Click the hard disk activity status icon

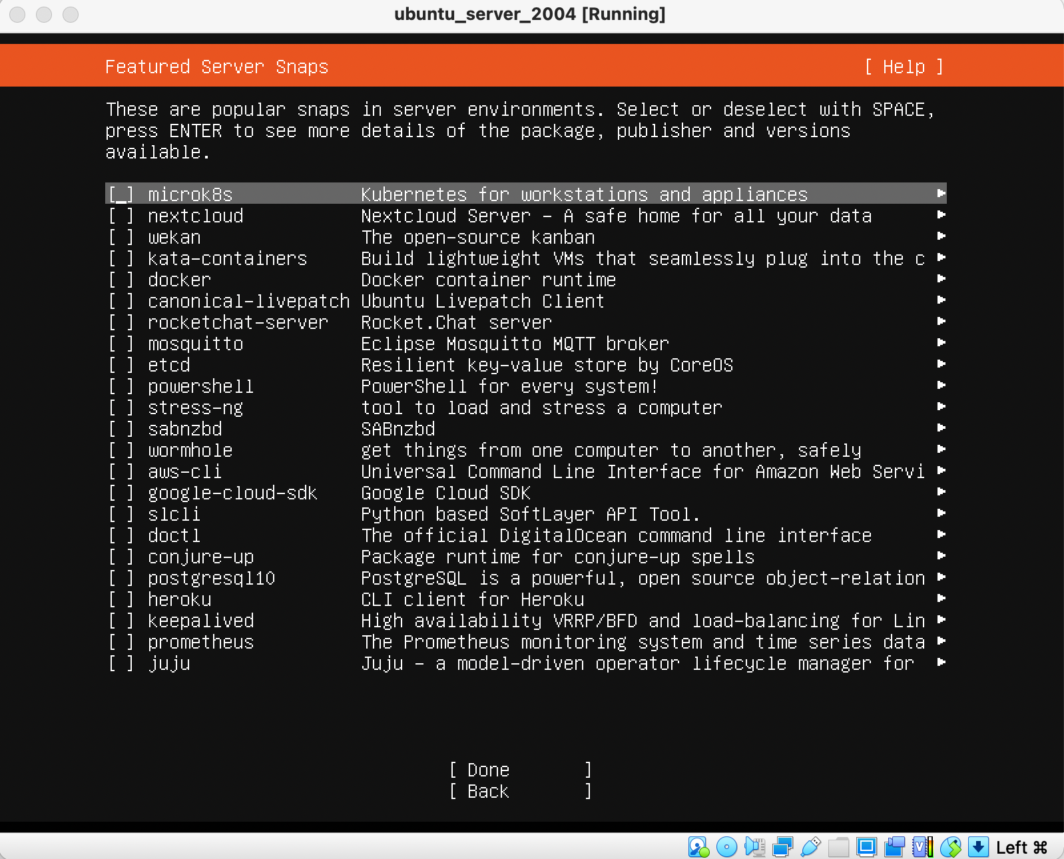coord(698,847)
